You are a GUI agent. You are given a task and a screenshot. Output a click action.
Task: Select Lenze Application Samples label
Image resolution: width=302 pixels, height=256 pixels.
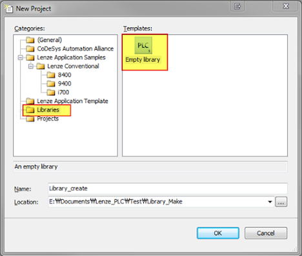coord(71,57)
